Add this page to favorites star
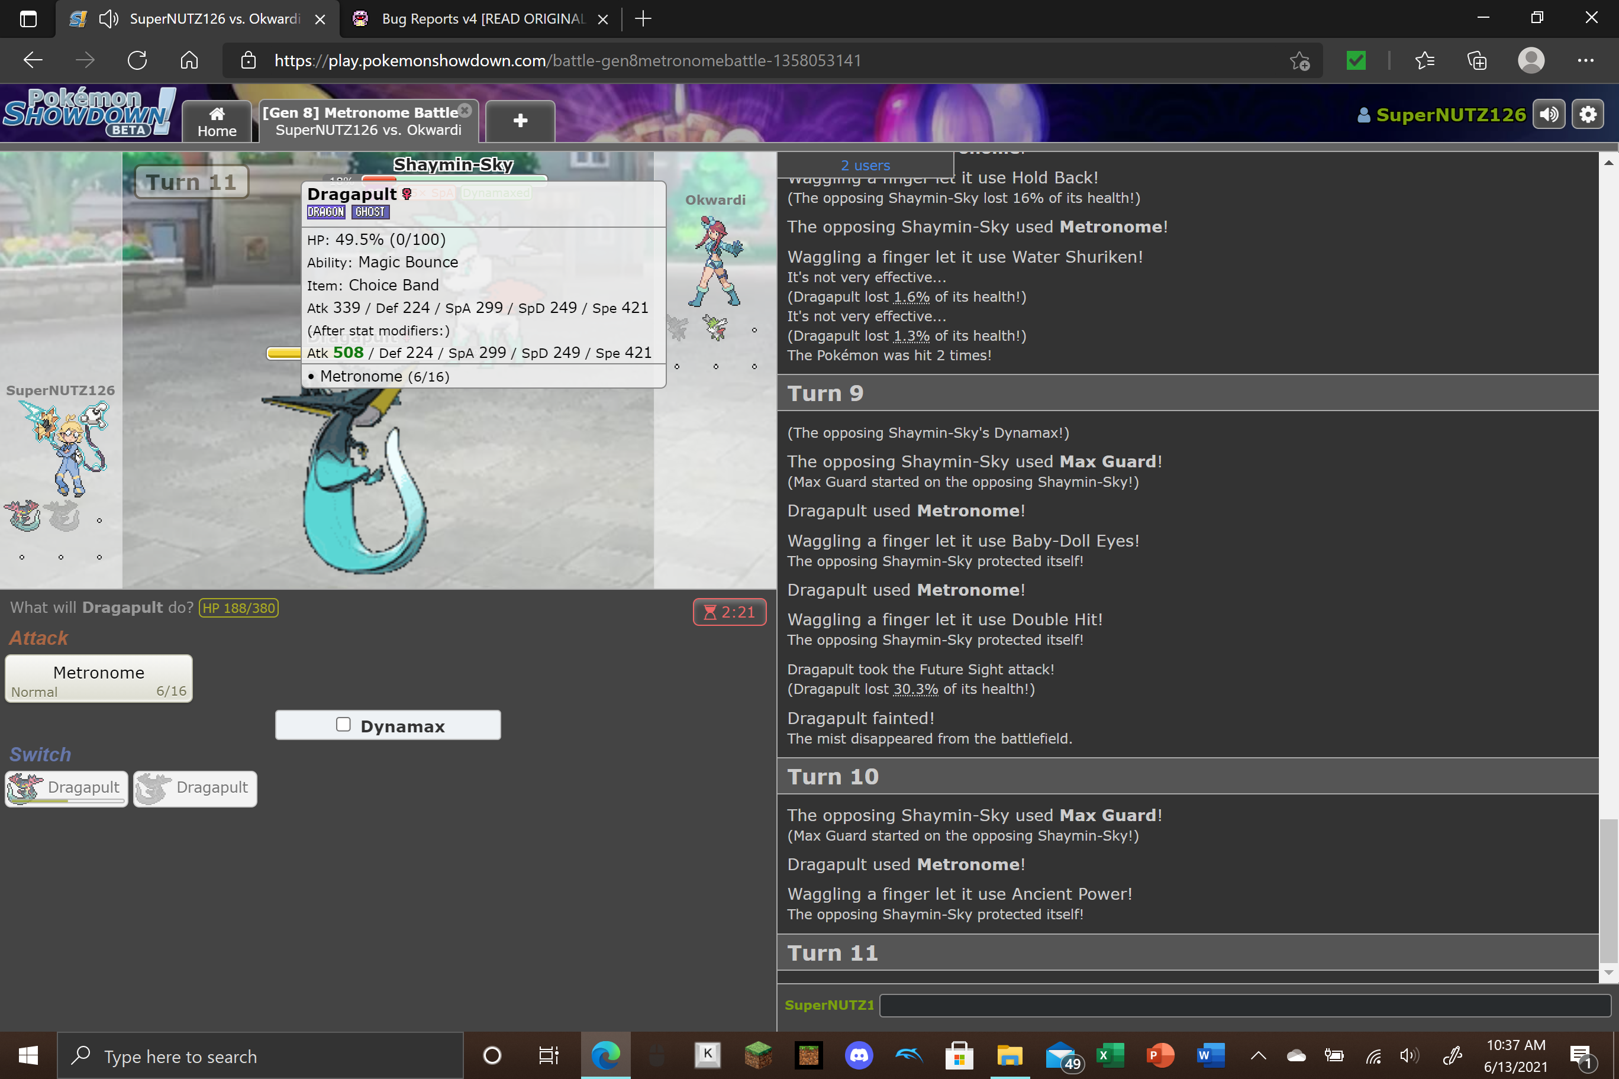This screenshot has width=1619, height=1079. 1299,60
